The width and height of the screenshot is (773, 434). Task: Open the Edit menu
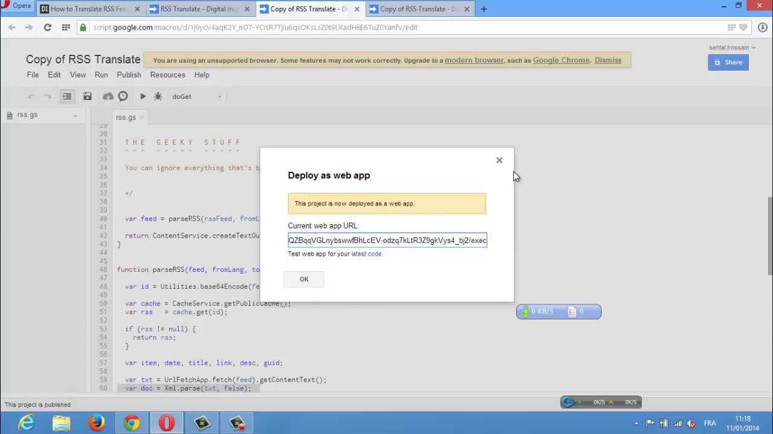(x=54, y=75)
